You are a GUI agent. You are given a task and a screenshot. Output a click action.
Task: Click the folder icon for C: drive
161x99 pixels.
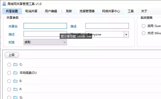[x=15, y=64]
